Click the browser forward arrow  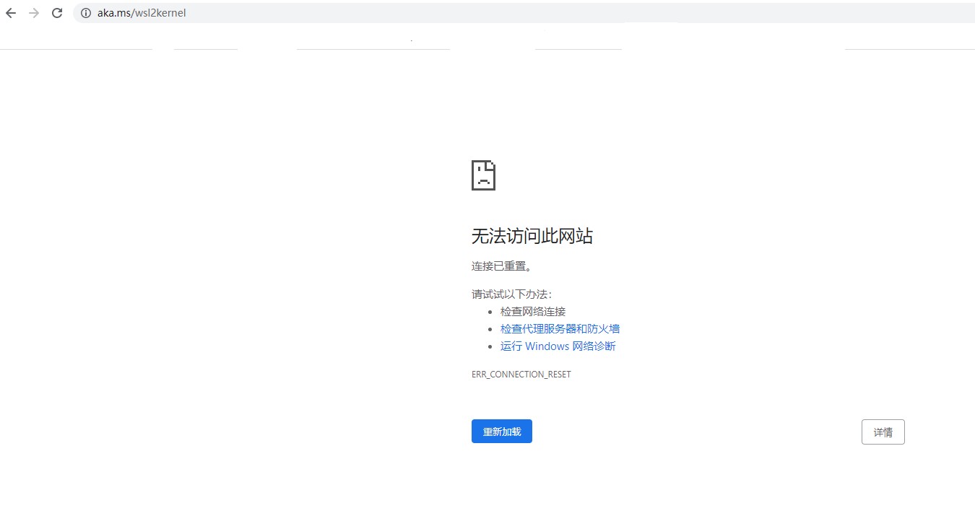coord(34,13)
